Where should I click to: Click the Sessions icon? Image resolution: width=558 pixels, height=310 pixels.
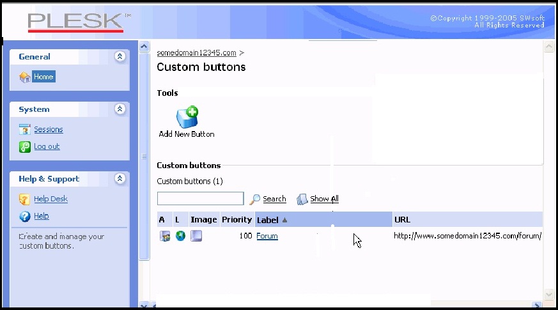pos(24,130)
